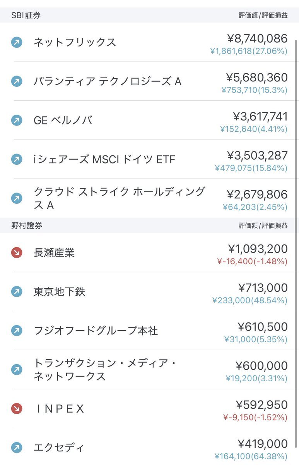
Task: Tap the ¥164,100(64.38%) gain for エクセディ
Action: [x=251, y=456]
